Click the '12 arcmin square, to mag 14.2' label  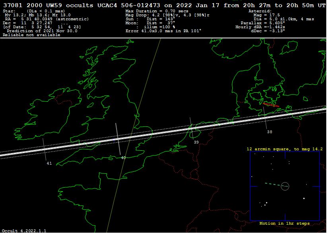pyautogui.click(x=284, y=149)
